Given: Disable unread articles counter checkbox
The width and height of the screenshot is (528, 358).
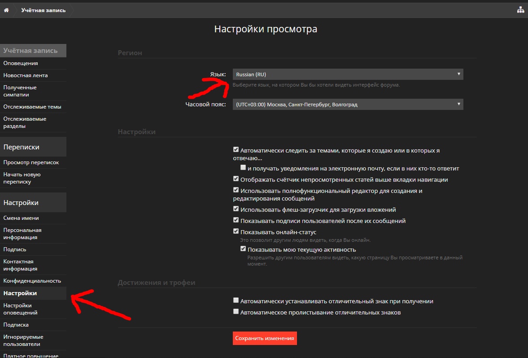Looking at the screenshot, I should 236,179.
